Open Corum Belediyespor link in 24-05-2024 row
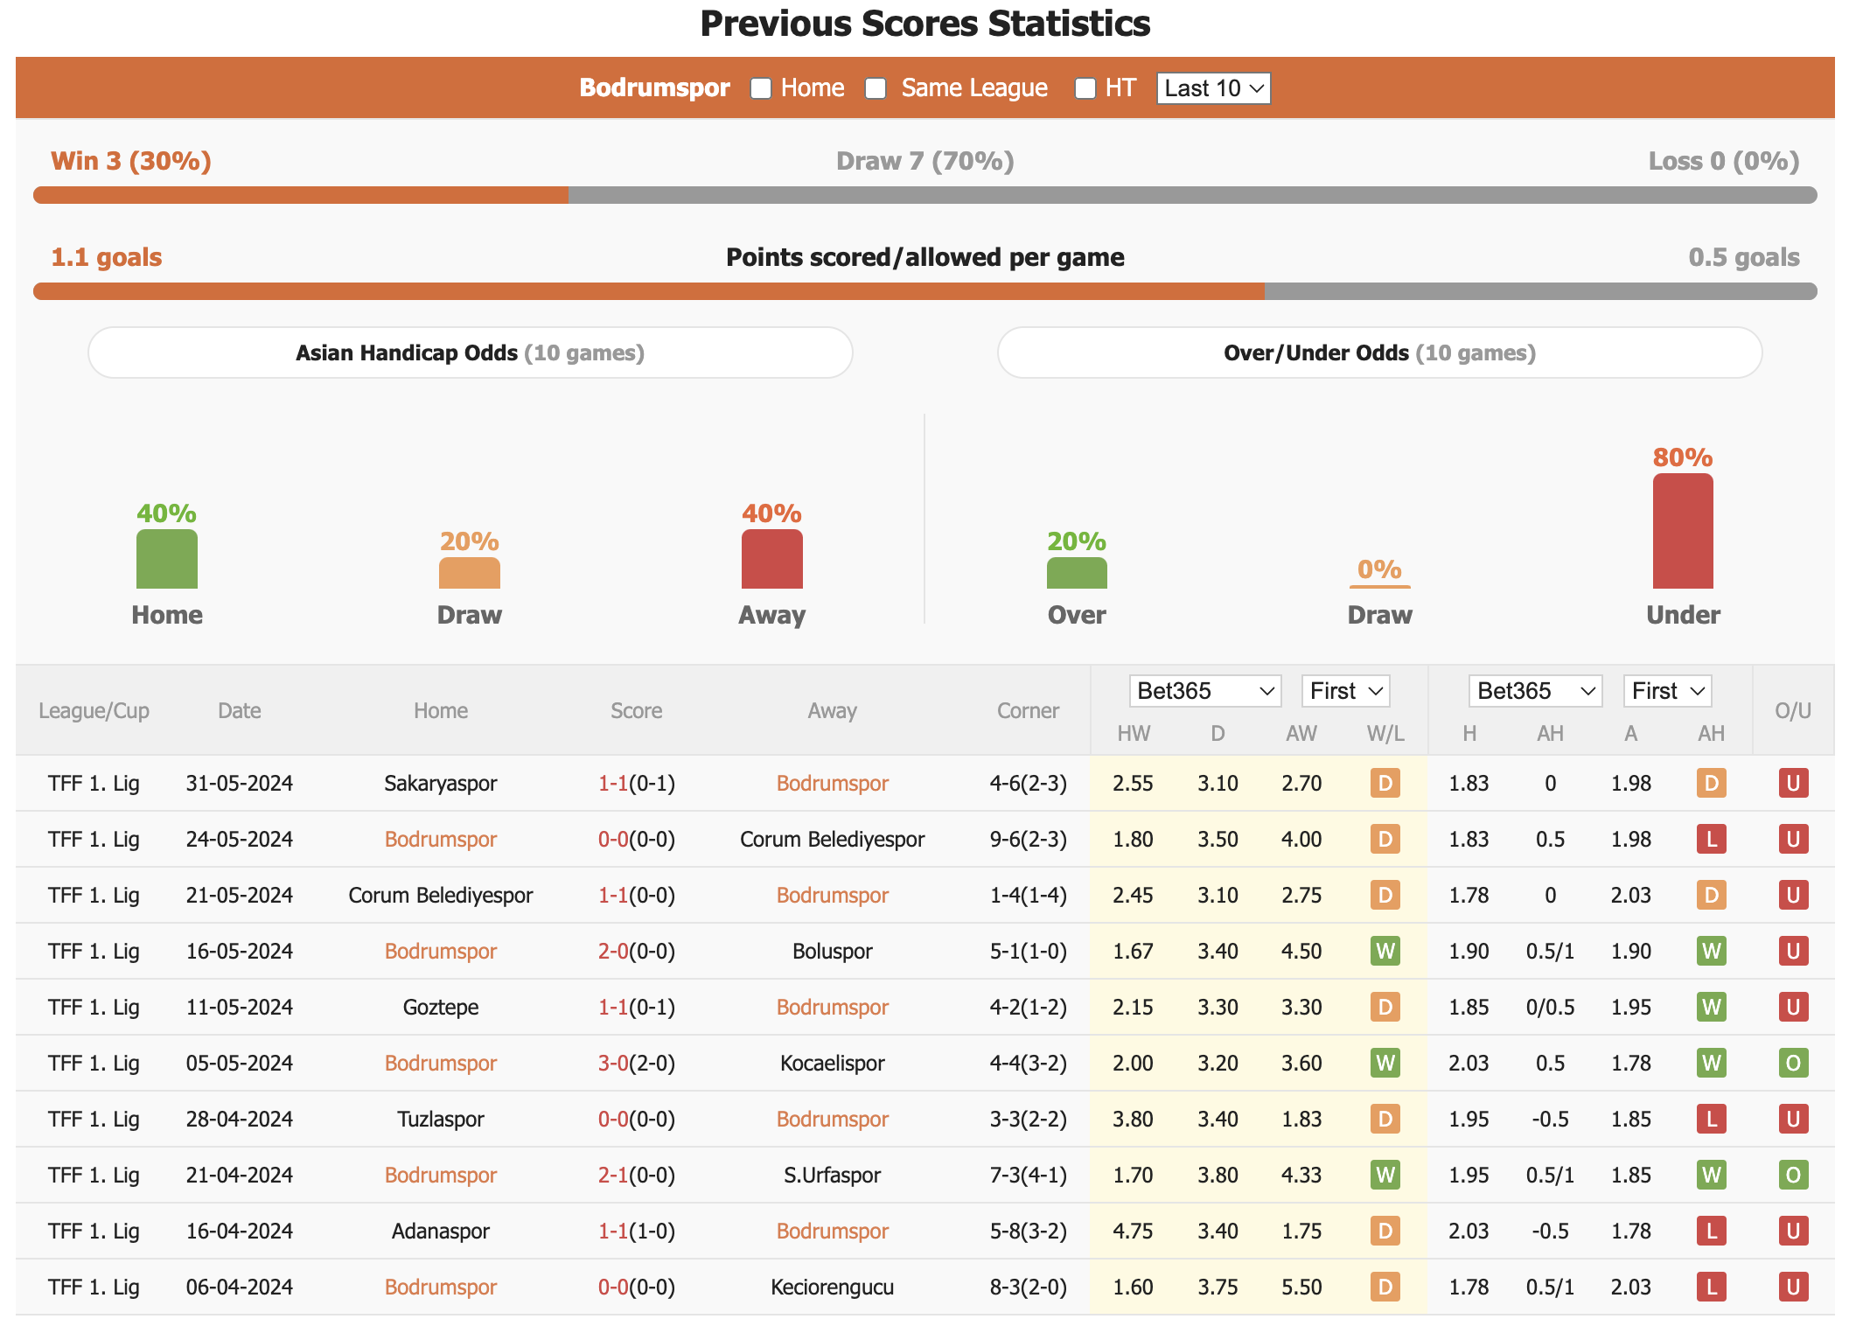This screenshot has height=1326, width=1849. (x=833, y=839)
